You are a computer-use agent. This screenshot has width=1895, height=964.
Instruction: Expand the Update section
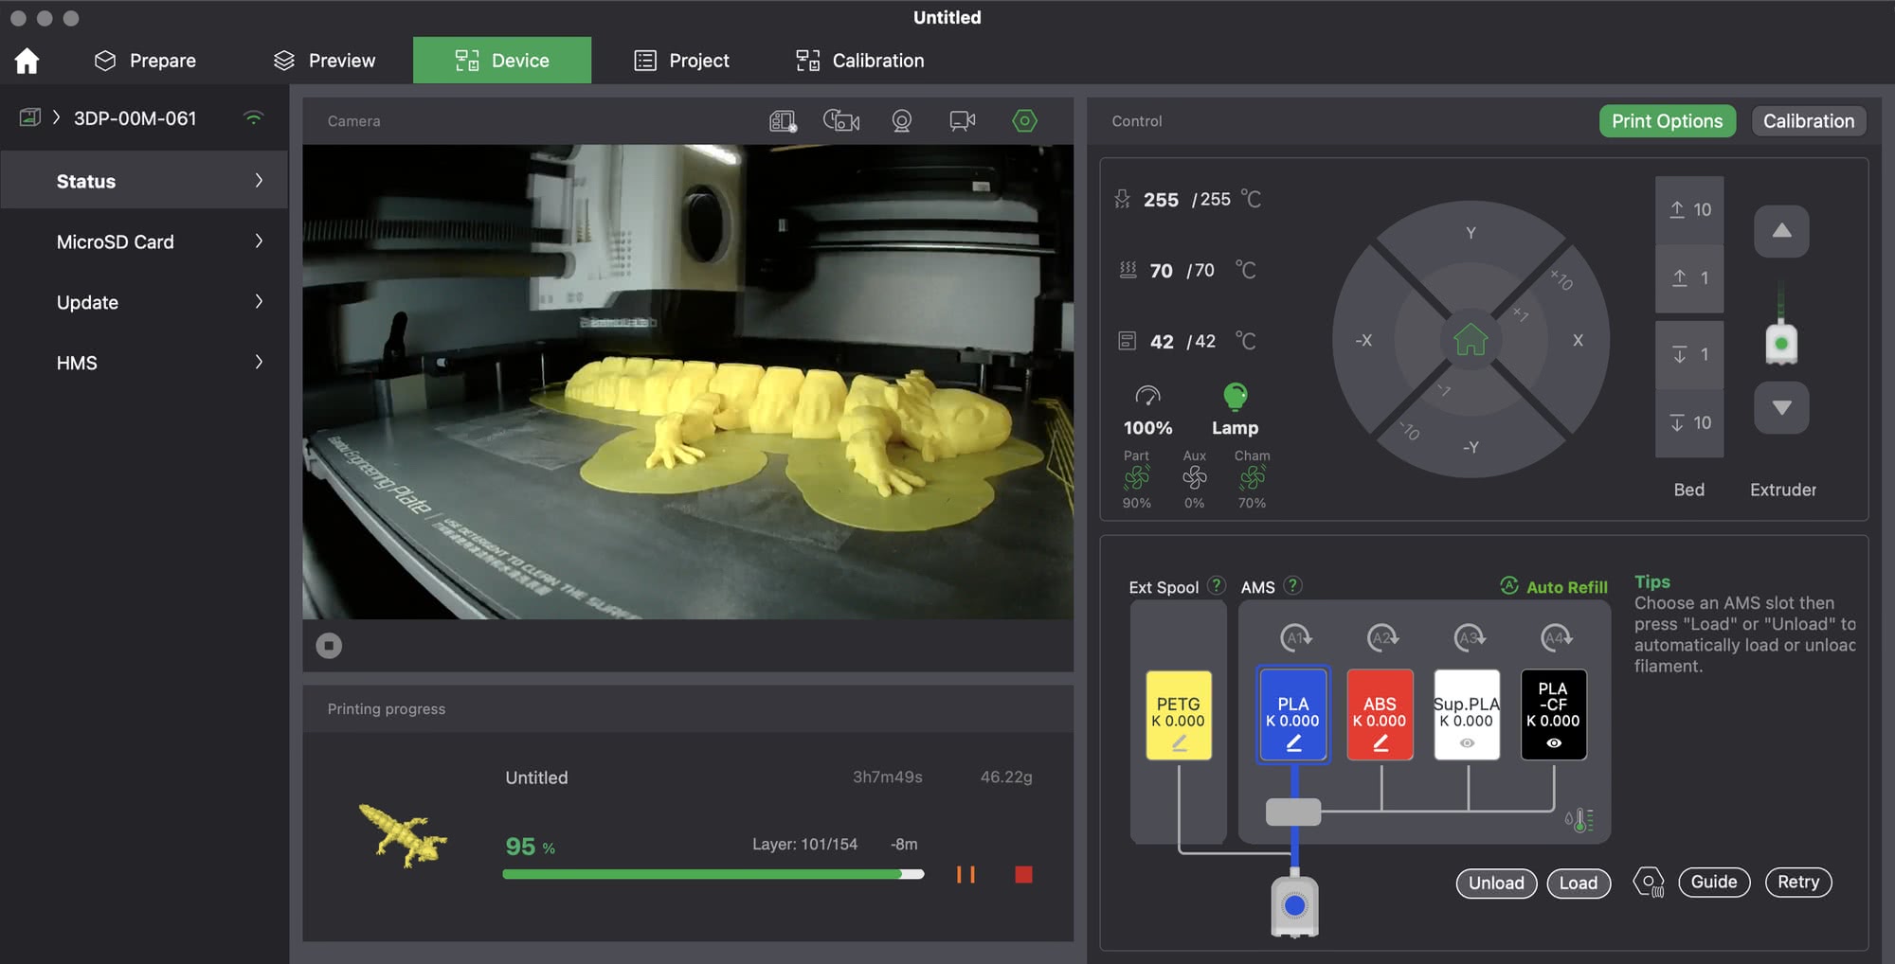tap(144, 302)
